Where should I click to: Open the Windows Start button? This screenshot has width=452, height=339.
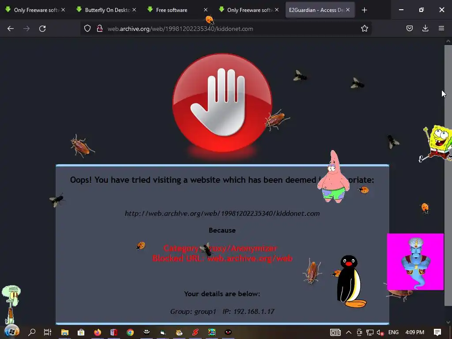pyautogui.click(x=11, y=332)
